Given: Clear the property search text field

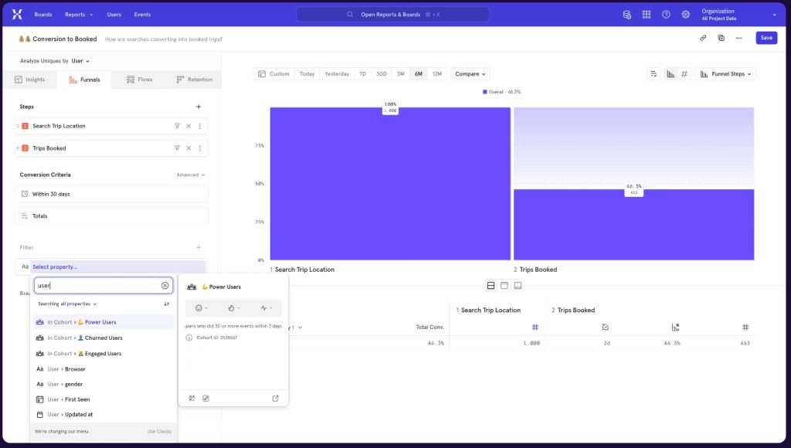Looking at the screenshot, I should [x=165, y=286].
